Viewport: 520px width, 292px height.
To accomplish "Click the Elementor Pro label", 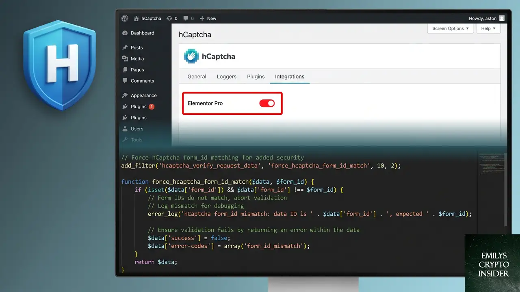I will (x=205, y=103).
